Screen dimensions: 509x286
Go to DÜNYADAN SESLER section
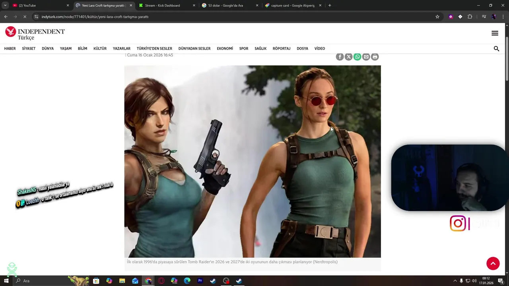(194, 48)
